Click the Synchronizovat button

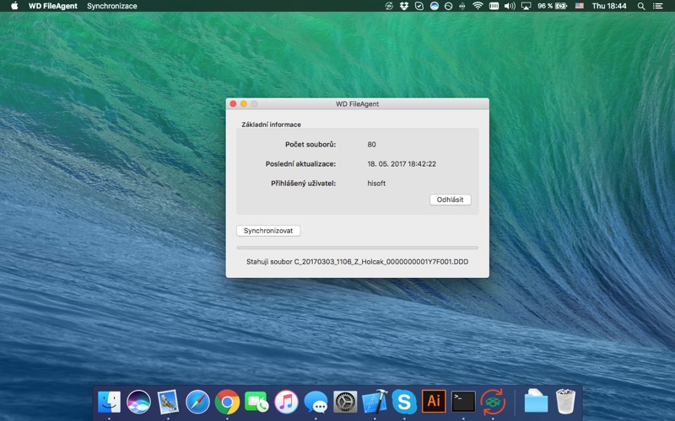point(268,231)
